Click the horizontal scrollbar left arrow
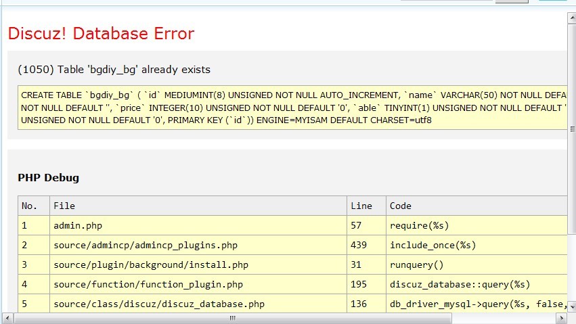Image resolution: width=576 pixels, height=324 pixels. coord(7,318)
